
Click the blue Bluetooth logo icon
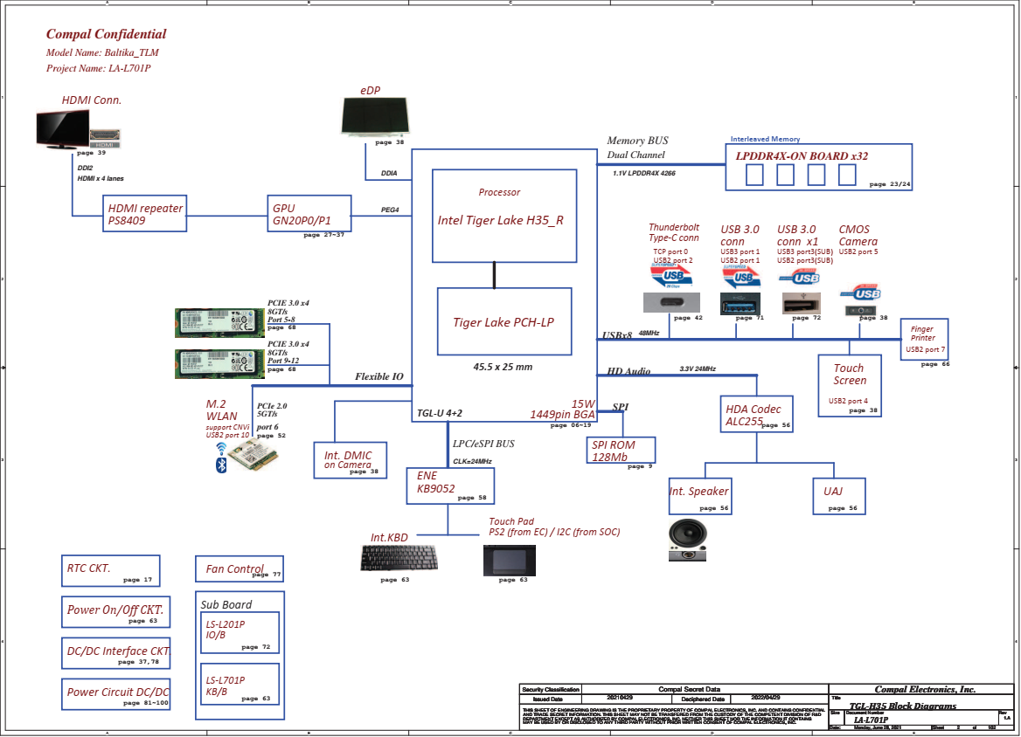click(x=221, y=458)
